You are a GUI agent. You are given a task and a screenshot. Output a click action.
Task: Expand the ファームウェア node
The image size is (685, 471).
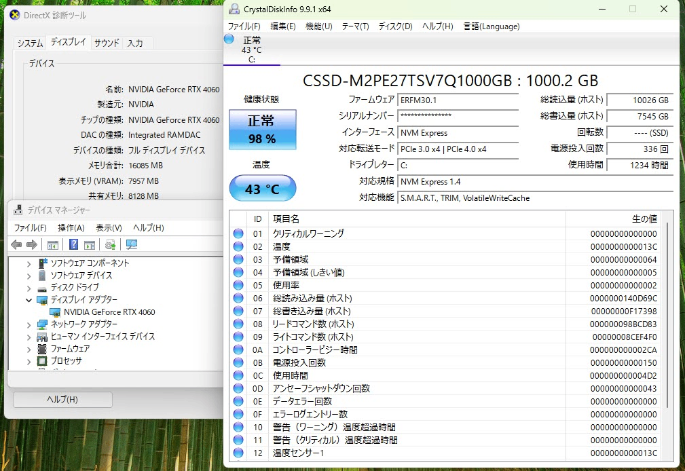(x=29, y=349)
